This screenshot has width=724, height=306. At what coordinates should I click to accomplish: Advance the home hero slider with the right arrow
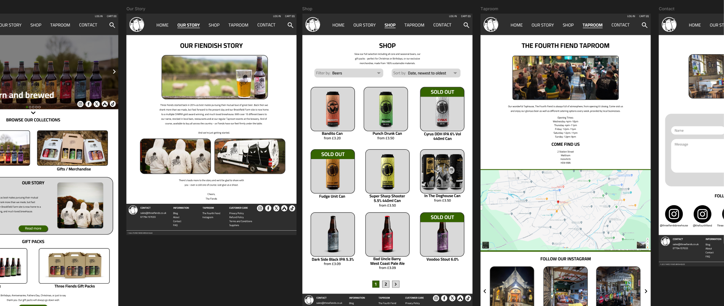(x=114, y=72)
